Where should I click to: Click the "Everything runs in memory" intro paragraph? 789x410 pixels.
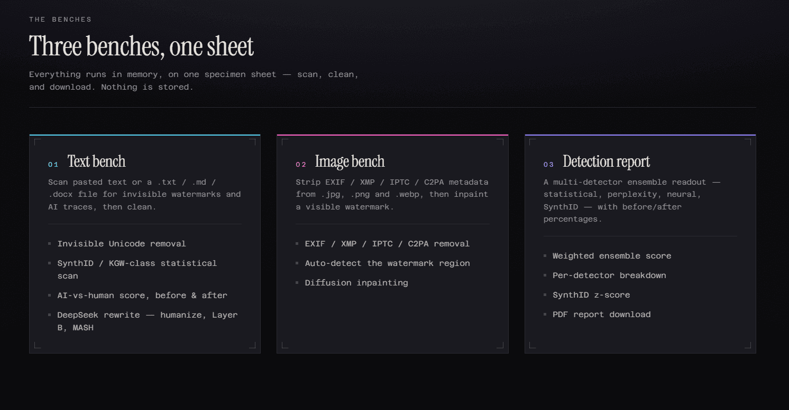(194, 81)
